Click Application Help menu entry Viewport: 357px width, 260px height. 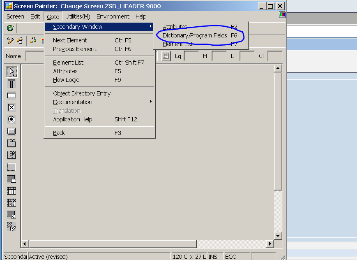pyautogui.click(x=73, y=119)
